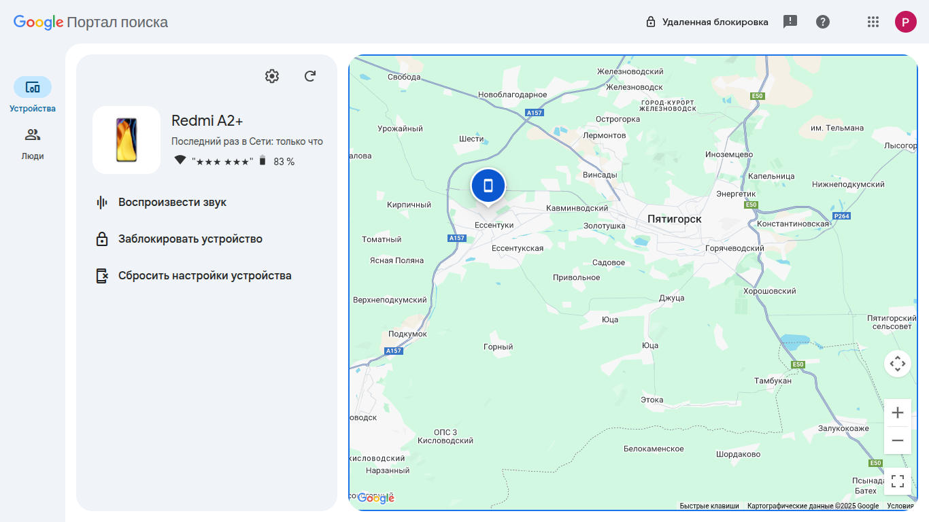Image resolution: width=929 pixels, height=522 pixels.
Task: Open the Google apps grid
Action: click(x=873, y=22)
